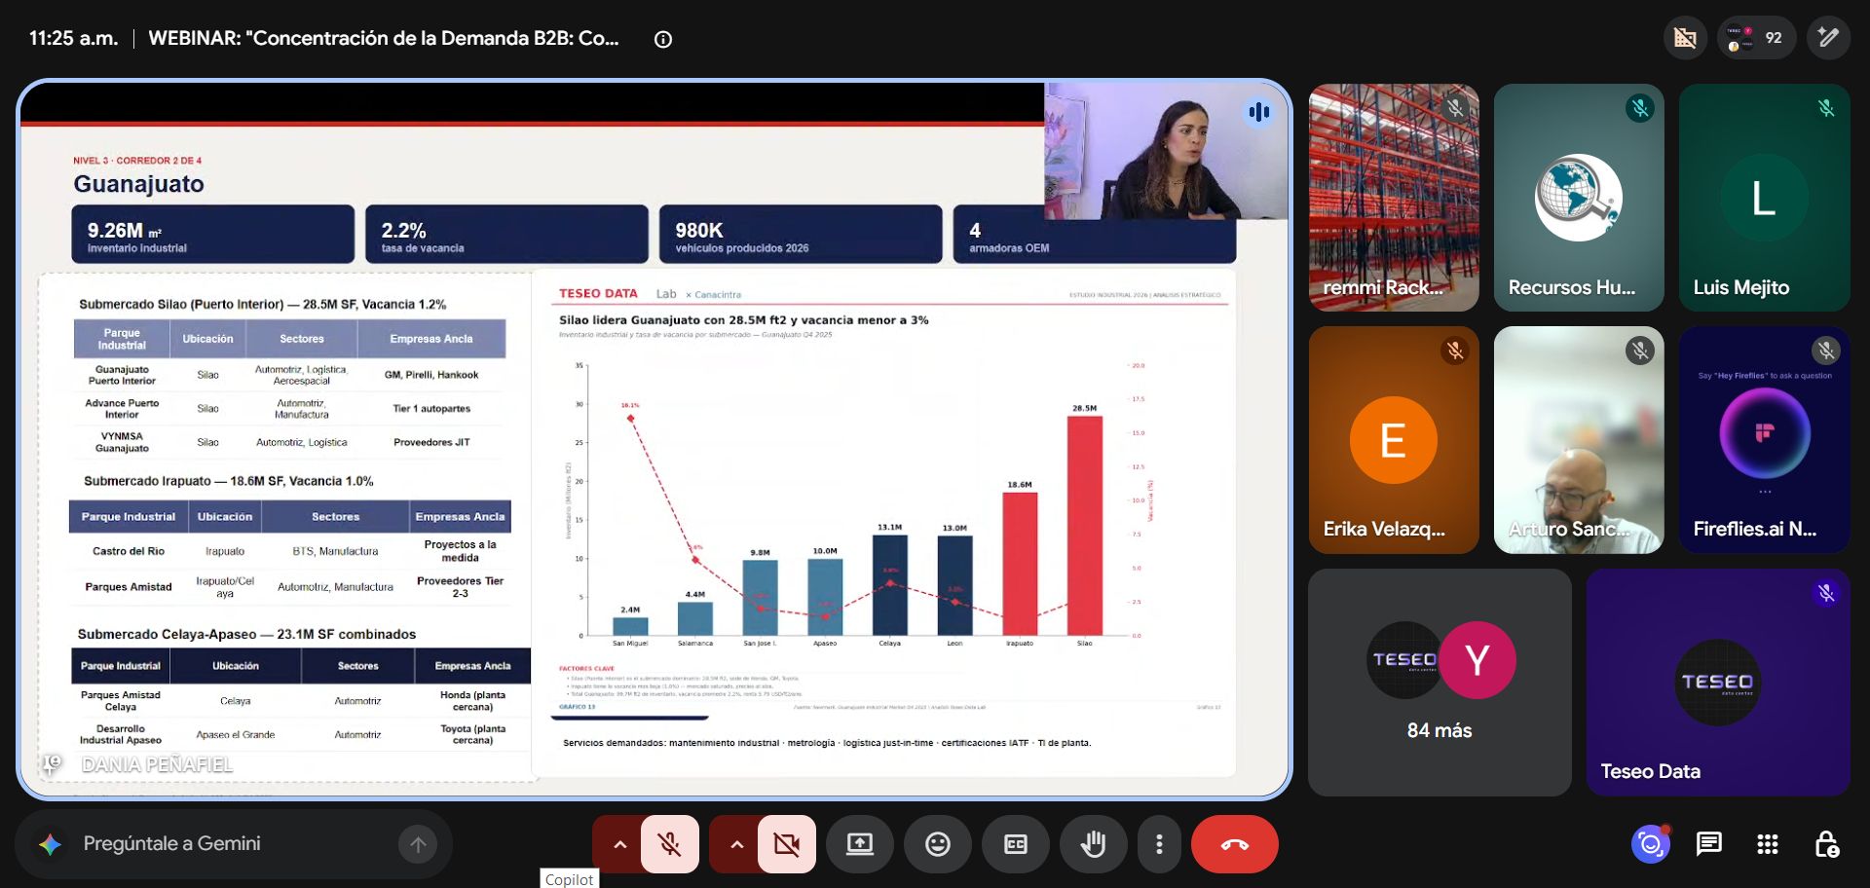Click GM, Pirelli, Hankook table cell
The width and height of the screenshot is (1870, 888).
(431, 375)
